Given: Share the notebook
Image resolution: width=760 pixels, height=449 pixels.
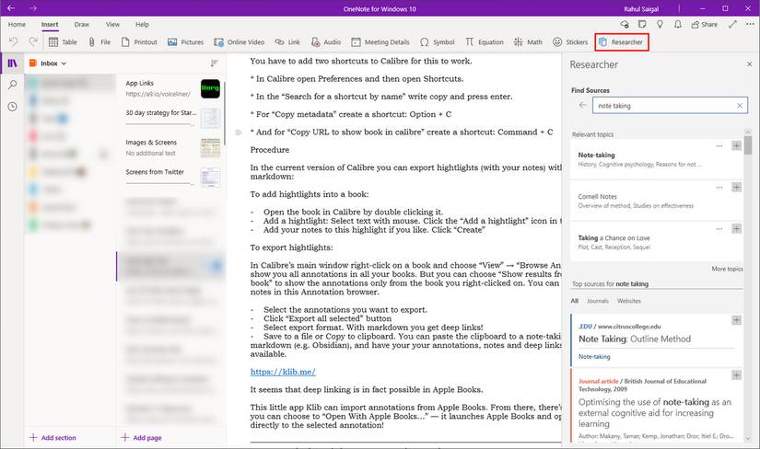Looking at the screenshot, I should click(704, 24).
